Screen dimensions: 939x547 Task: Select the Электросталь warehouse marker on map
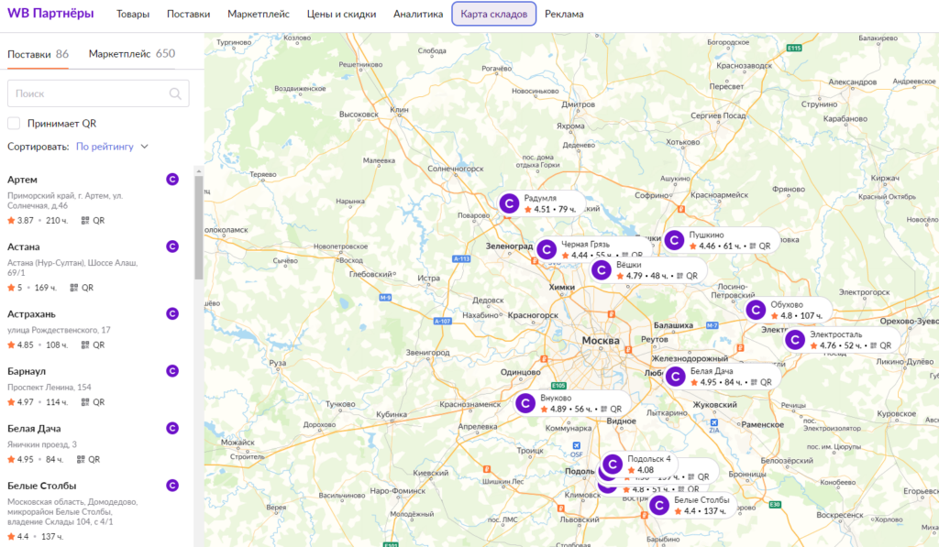click(795, 340)
